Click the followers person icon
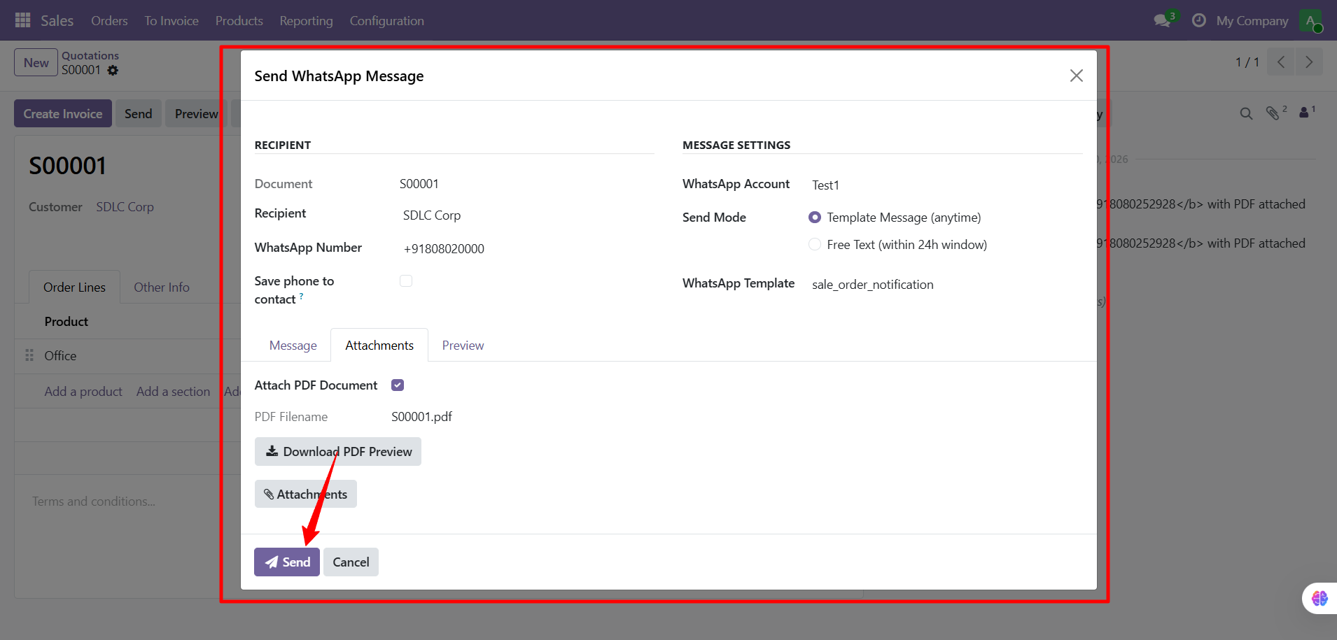1337x640 pixels. 1304,113
